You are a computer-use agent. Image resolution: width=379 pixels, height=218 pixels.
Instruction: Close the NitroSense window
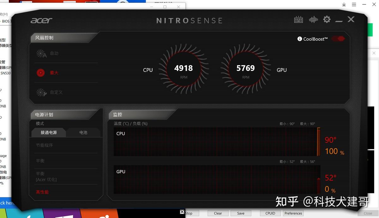click(x=351, y=20)
